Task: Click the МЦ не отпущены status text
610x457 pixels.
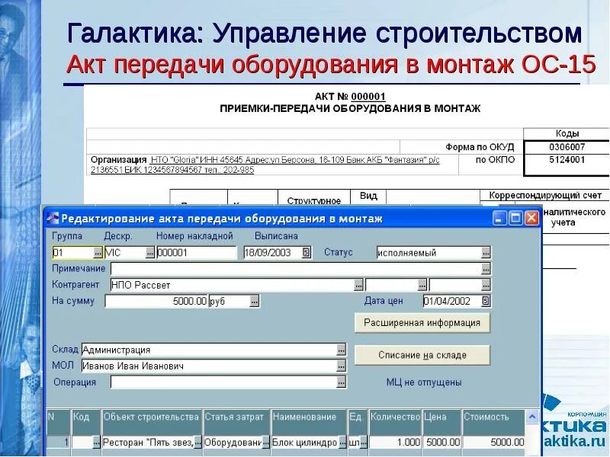Action: pos(424,382)
